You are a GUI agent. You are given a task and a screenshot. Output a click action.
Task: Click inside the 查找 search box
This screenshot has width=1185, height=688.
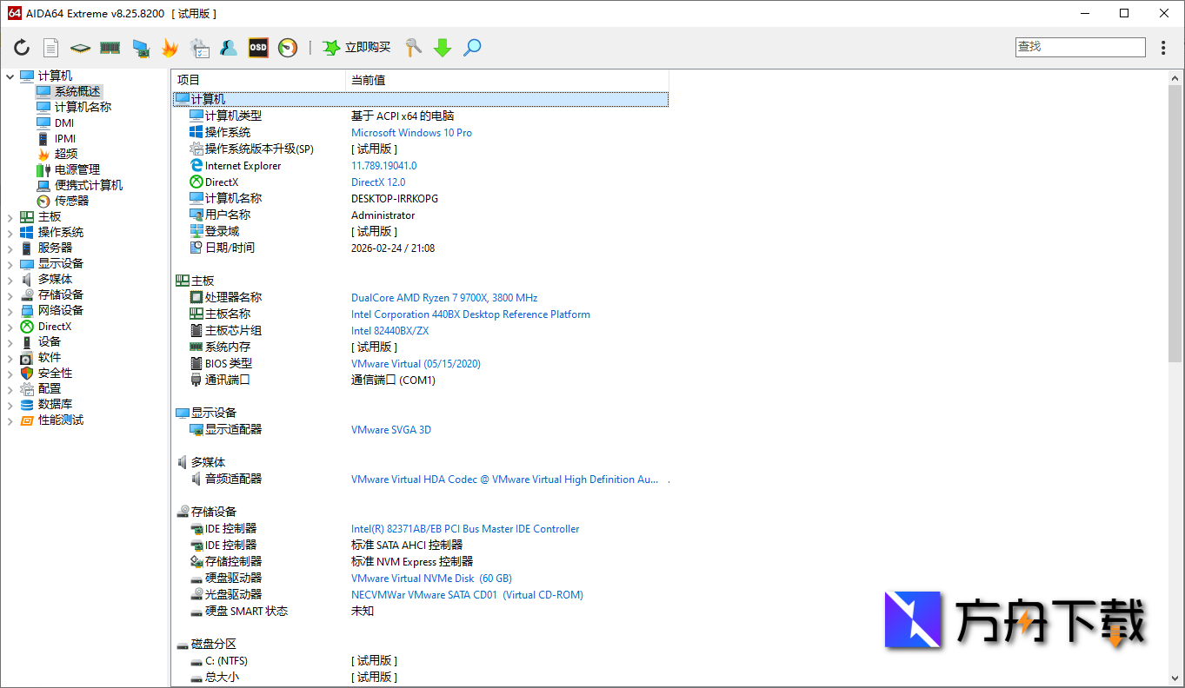tap(1080, 47)
